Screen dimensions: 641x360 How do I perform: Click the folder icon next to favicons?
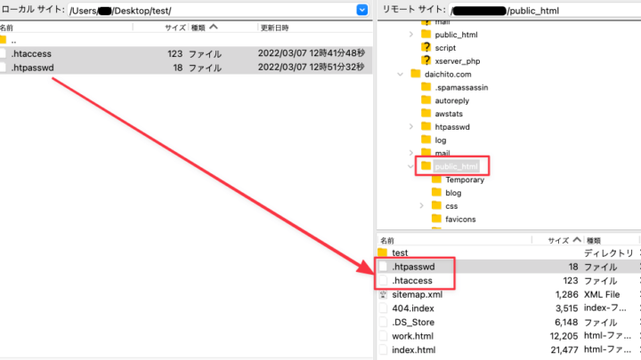436,219
